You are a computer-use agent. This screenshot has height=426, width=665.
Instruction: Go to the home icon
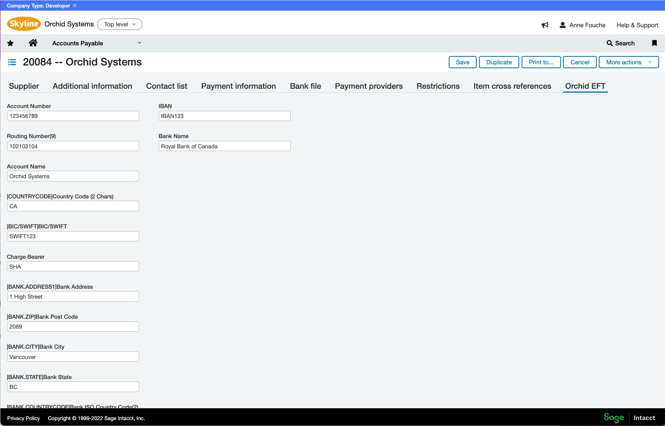click(x=33, y=43)
